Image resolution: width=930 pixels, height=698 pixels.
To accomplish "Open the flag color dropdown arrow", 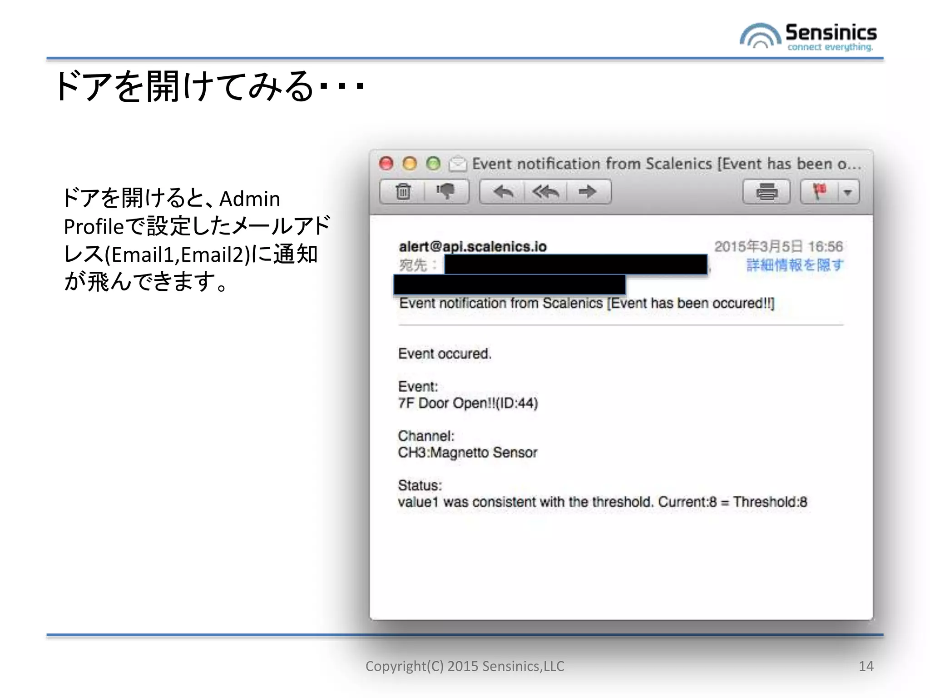I will coord(848,192).
